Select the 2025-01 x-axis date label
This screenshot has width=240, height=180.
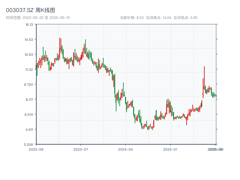171,149
